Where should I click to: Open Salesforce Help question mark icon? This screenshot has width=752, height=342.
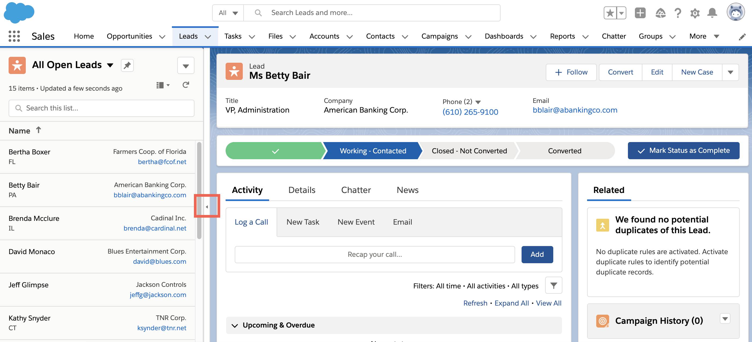(678, 13)
